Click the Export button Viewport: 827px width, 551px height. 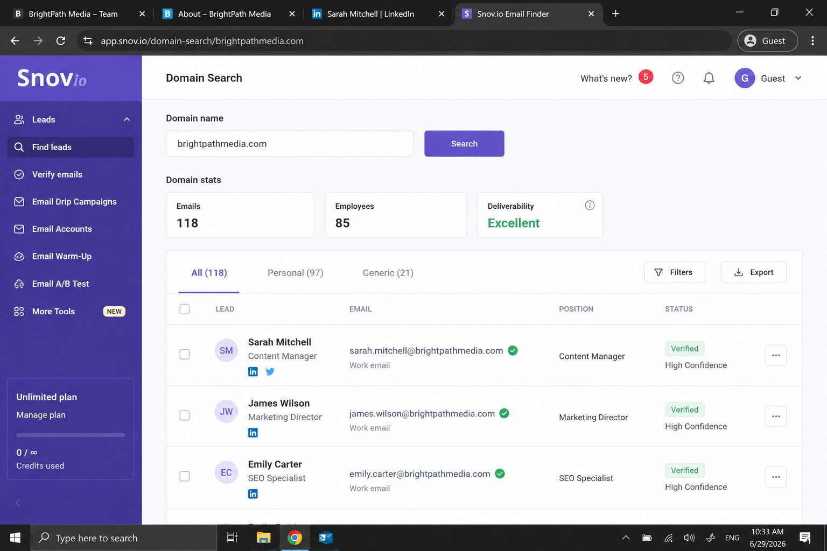[754, 272]
